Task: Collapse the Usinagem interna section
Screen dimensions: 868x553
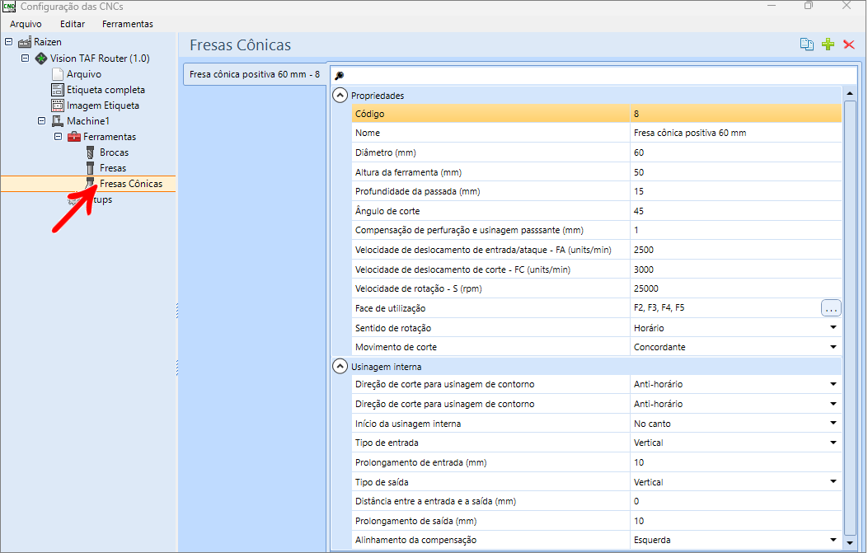Action: tap(340, 367)
